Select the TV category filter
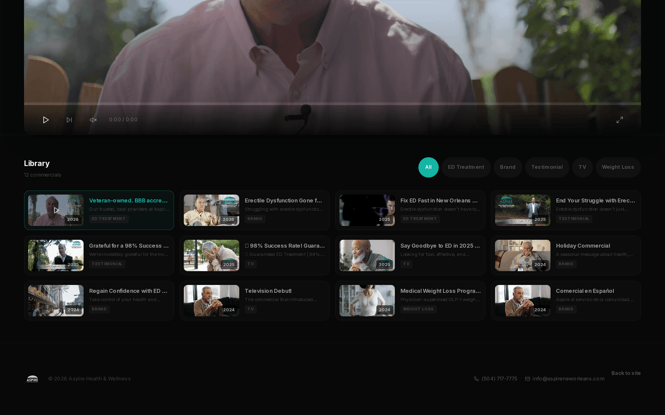This screenshot has width=665, height=415. pos(582,167)
